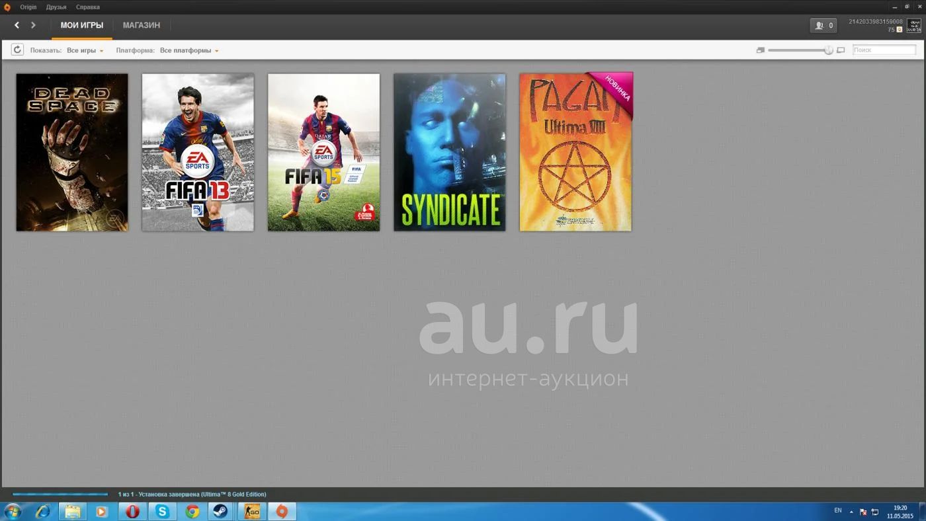Switch to the МОИ ИГРЫ tab
The height and width of the screenshot is (521, 926).
82,25
